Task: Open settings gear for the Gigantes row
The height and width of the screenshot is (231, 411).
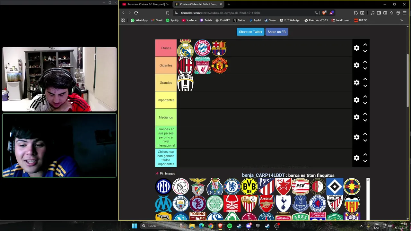Action: point(356,65)
